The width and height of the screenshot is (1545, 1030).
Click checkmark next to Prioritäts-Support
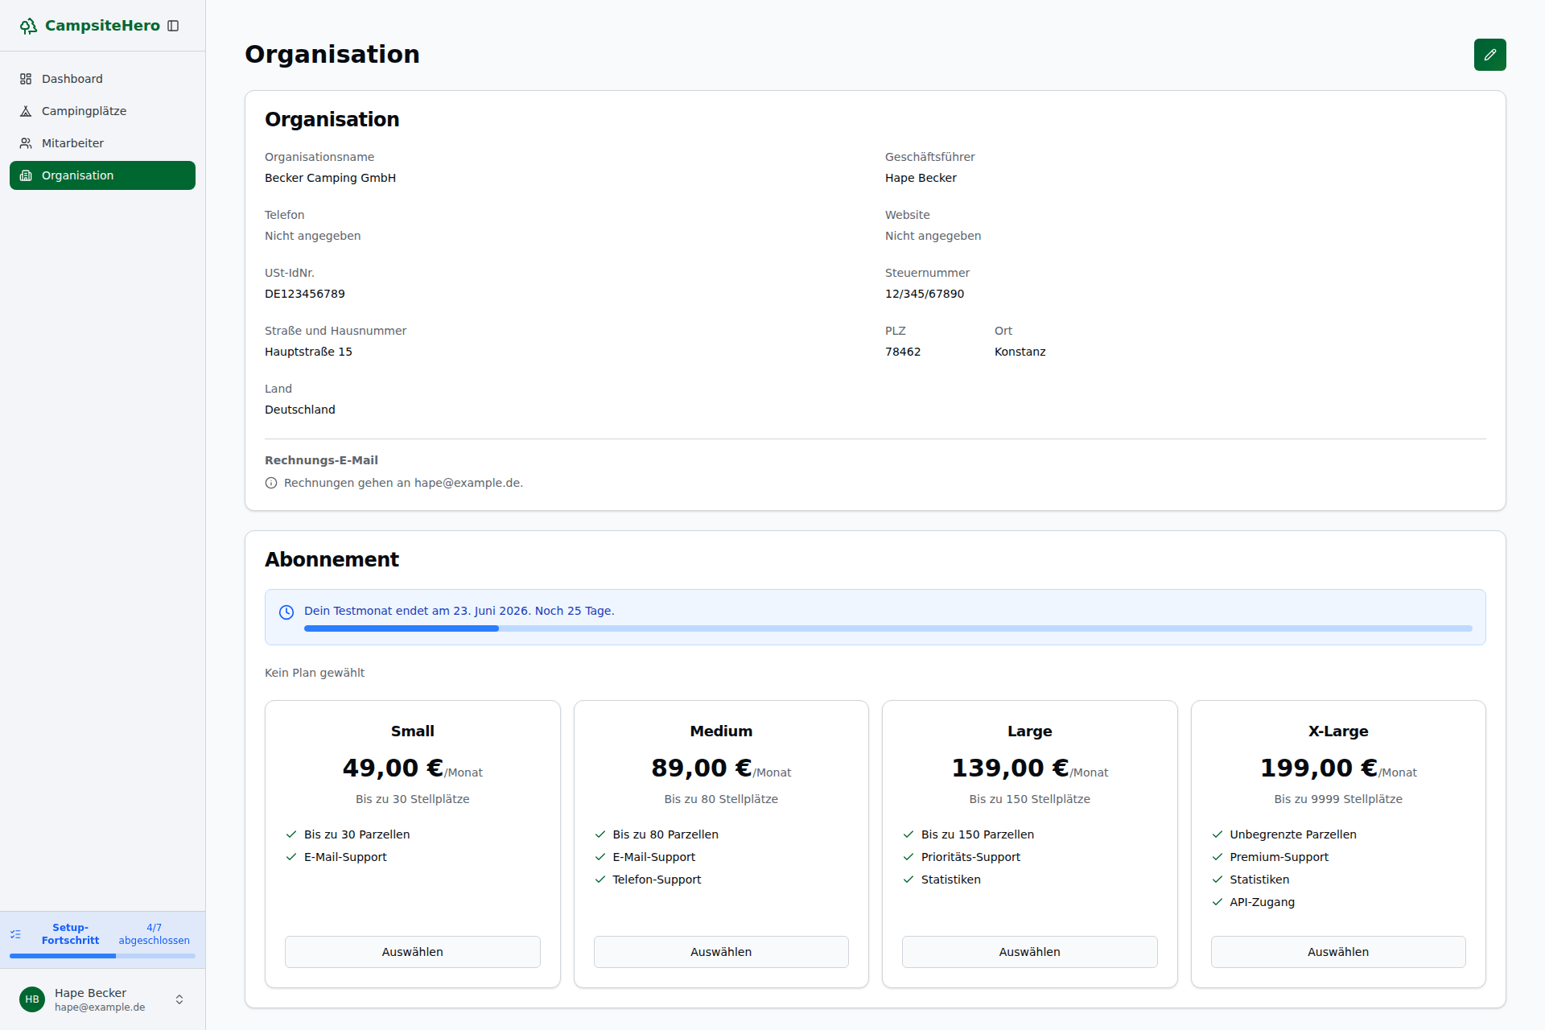coord(908,857)
